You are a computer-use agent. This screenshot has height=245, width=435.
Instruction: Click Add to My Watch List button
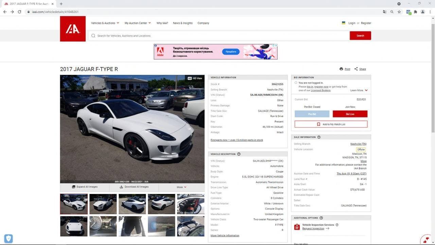[x=331, y=124]
